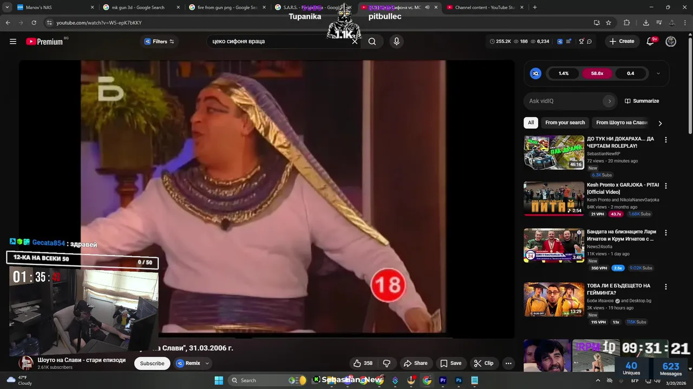This screenshot has width=693, height=389.
Task: Open vidIQ list icon in header
Action: pos(568,42)
